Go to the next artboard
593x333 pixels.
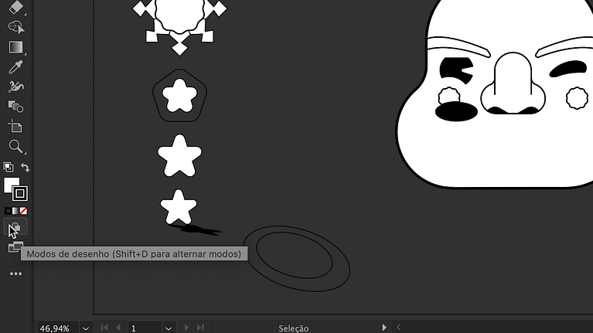click(x=186, y=328)
